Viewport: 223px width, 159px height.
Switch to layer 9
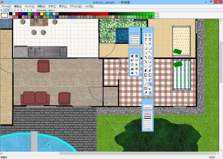(x=31, y=10)
